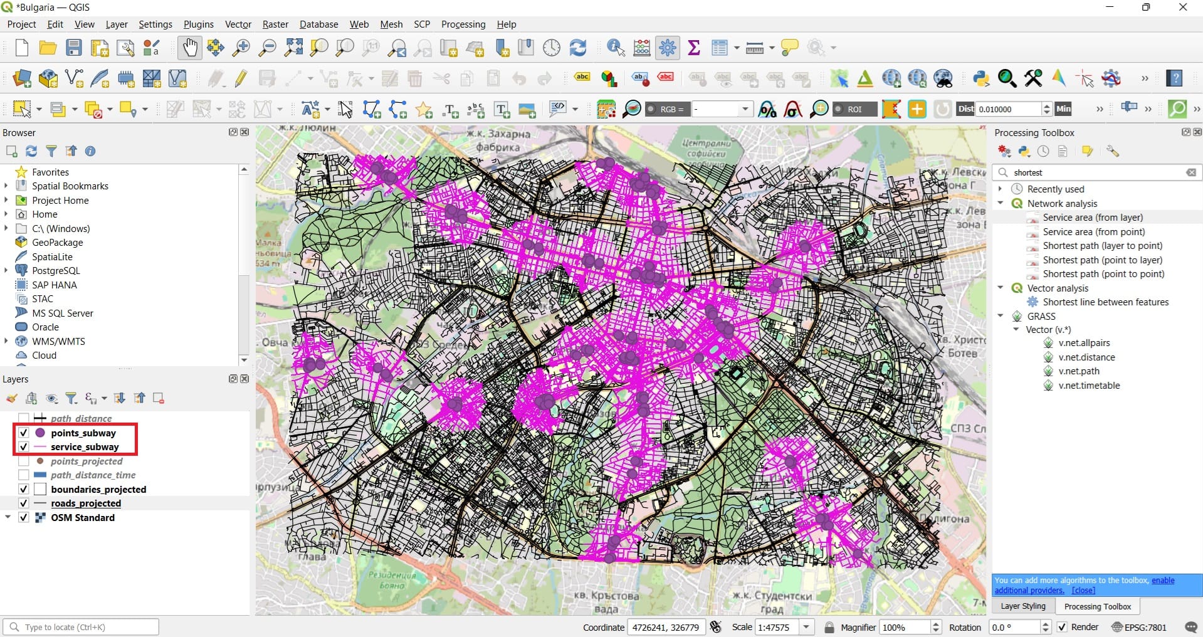This screenshot has width=1203, height=637.
Task: Expand the Recently used toolbox group
Action: click(1001, 189)
